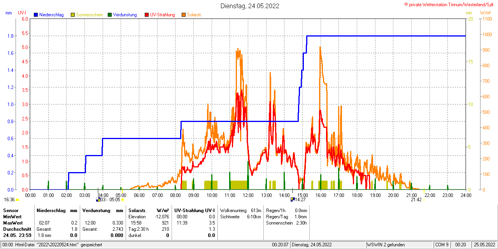Click the Verdunstung Gesamt value 2.743

pos(117,229)
